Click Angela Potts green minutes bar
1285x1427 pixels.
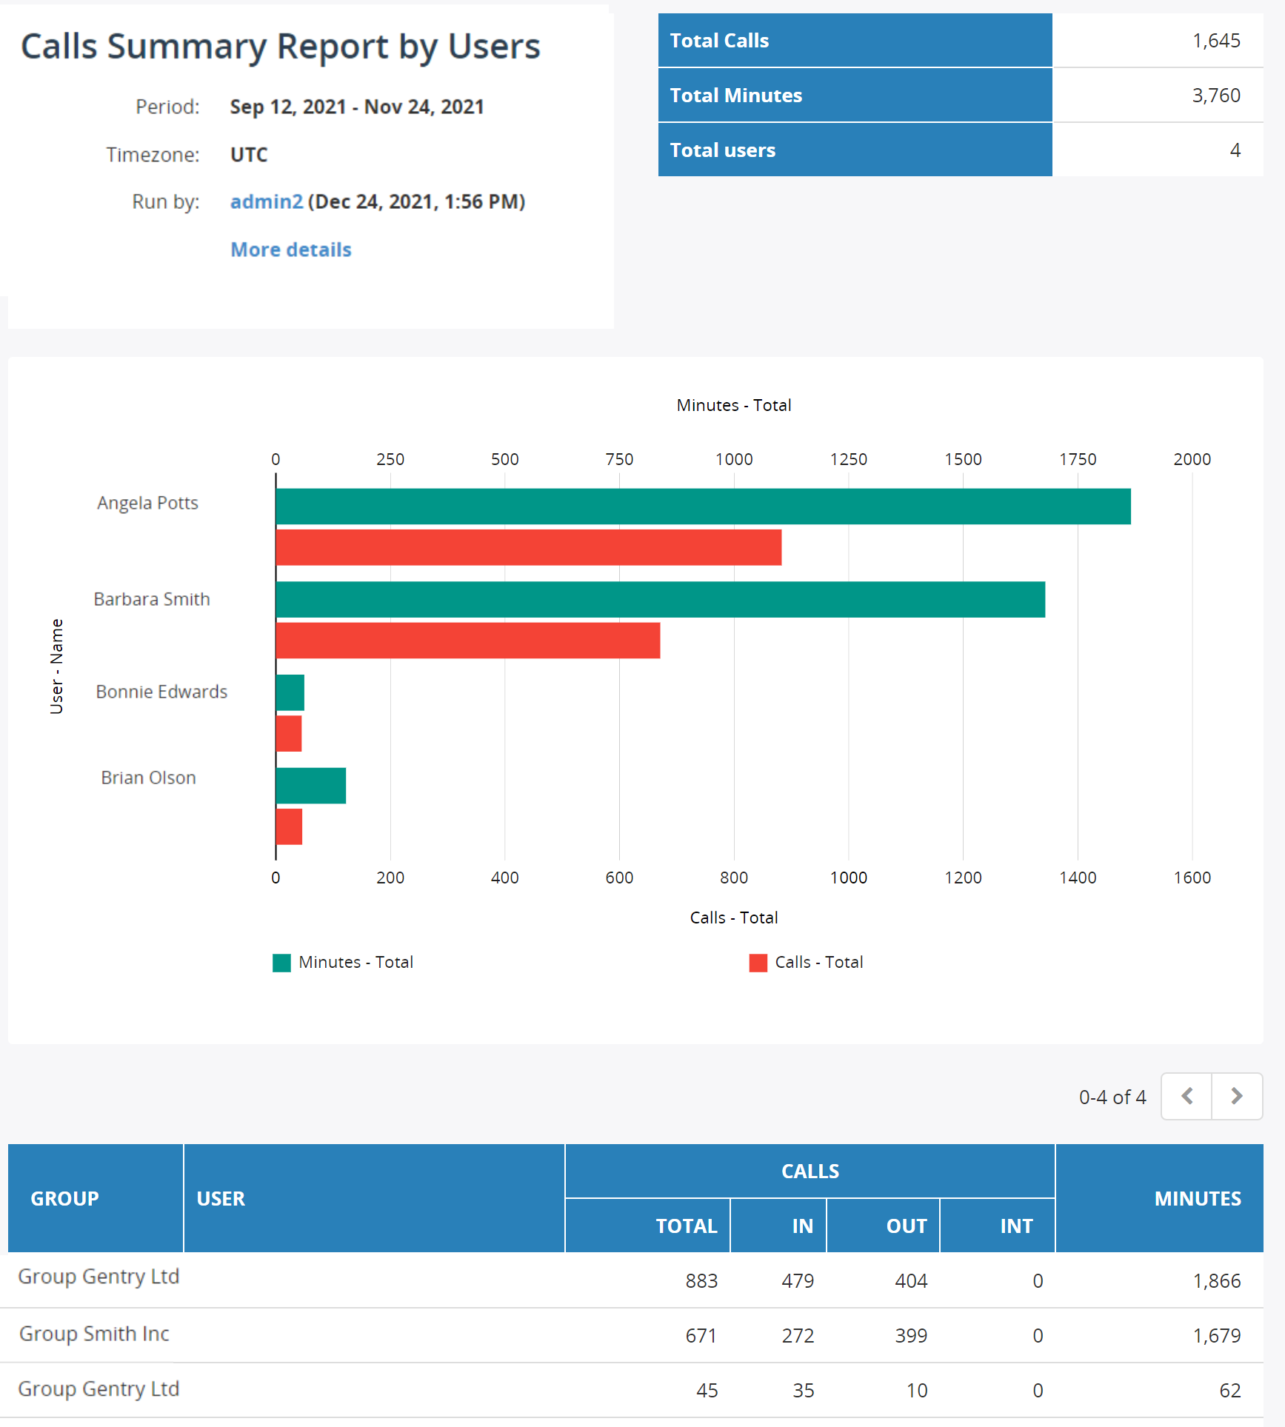pyautogui.click(x=703, y=507)
